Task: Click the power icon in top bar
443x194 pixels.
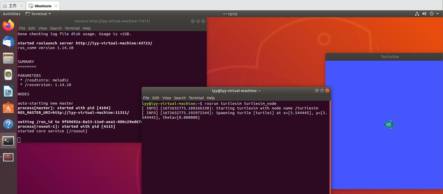Action: pos(432,14)
